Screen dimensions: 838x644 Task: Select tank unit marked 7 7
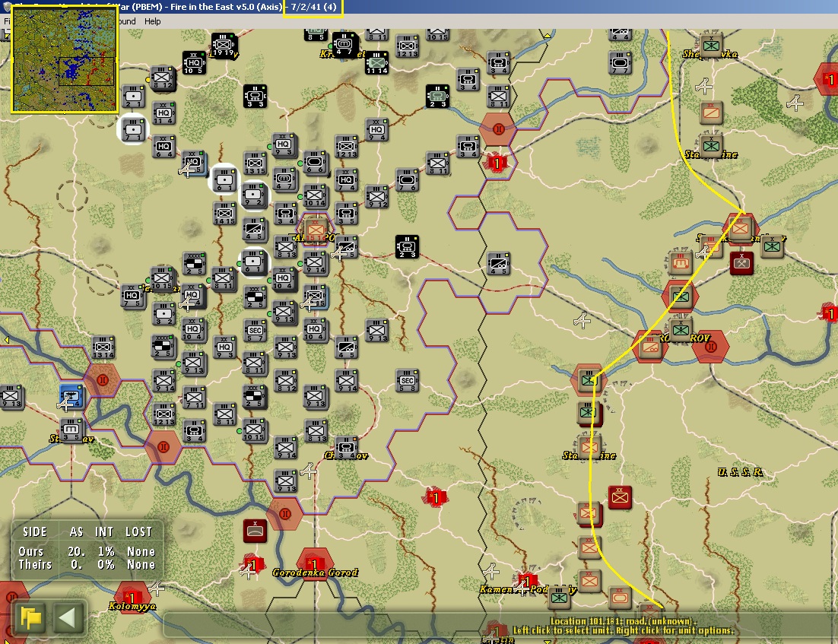pos(621,63)
